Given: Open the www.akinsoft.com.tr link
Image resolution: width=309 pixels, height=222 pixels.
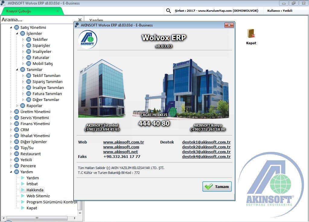Looking at the screenshot, I should tap(123, 142).
